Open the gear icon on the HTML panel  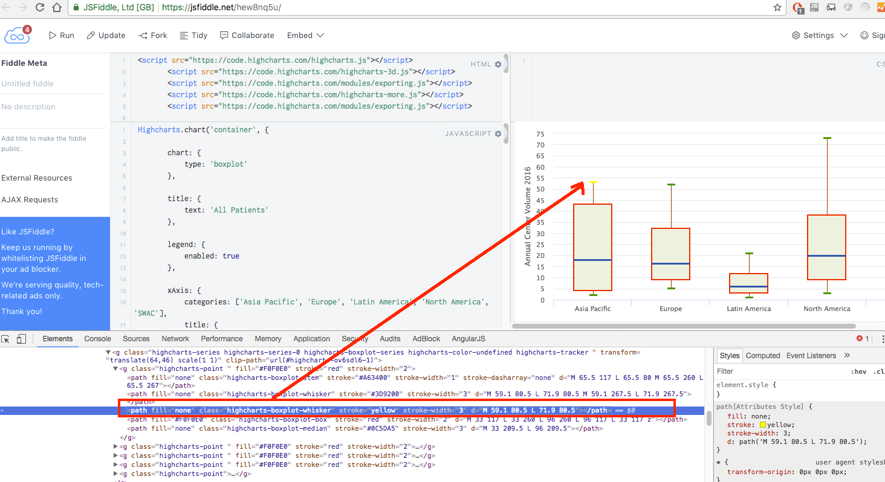click(x=497, y=64)
